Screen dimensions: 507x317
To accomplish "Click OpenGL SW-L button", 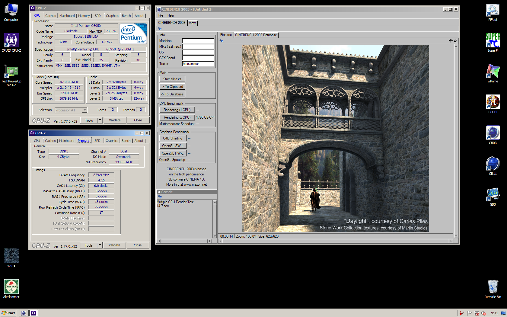I will [x=173, y=146].
